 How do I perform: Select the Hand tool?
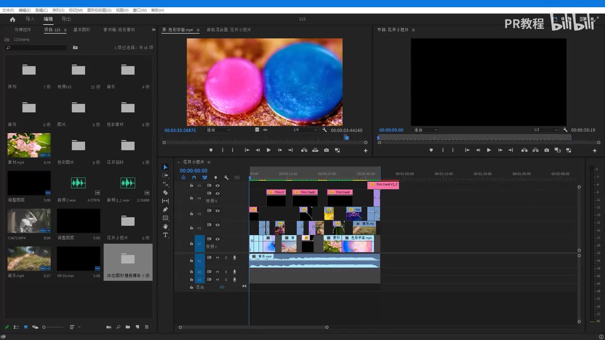[165, 227]
